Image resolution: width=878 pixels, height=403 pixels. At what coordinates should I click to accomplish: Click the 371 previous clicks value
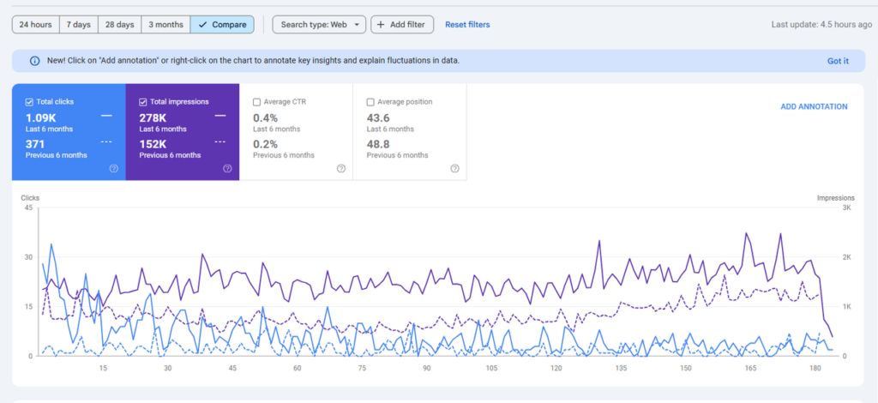[34, 144]
